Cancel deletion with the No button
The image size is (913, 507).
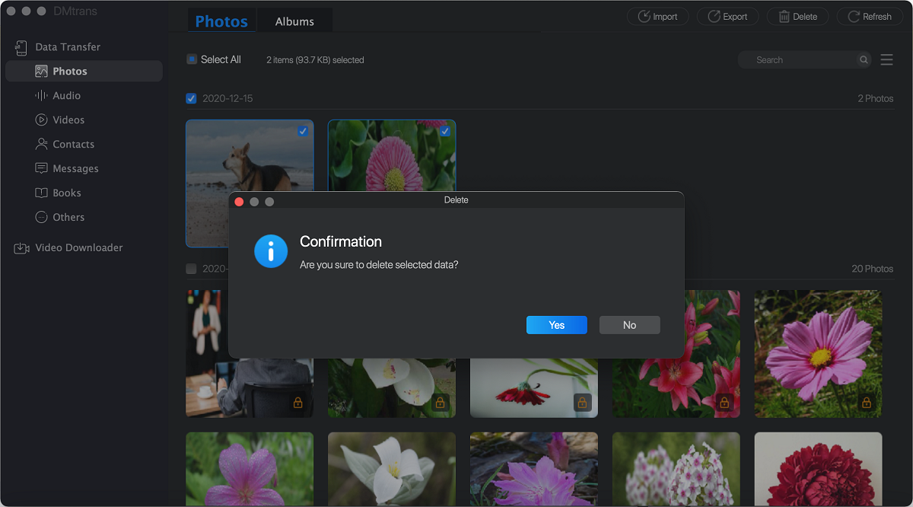(629, 325)
